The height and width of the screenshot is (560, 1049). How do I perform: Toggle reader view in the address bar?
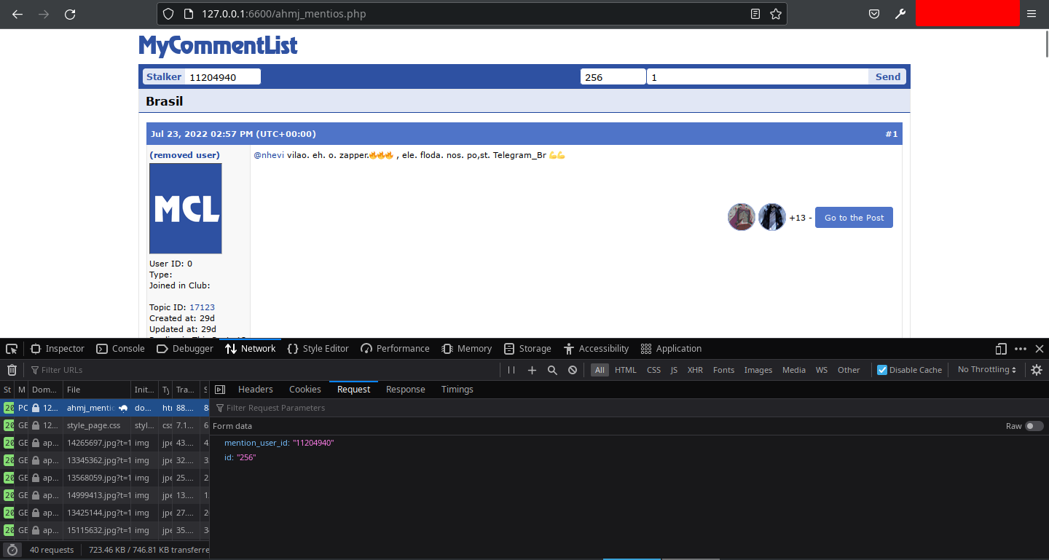pyautogui.click(x=755, y=14)
